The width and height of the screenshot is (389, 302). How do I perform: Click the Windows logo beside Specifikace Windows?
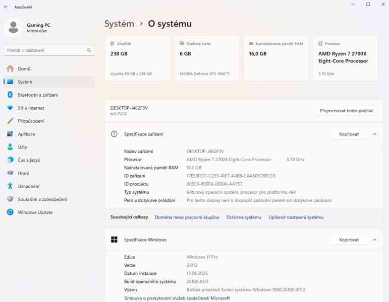coord(114,240)
